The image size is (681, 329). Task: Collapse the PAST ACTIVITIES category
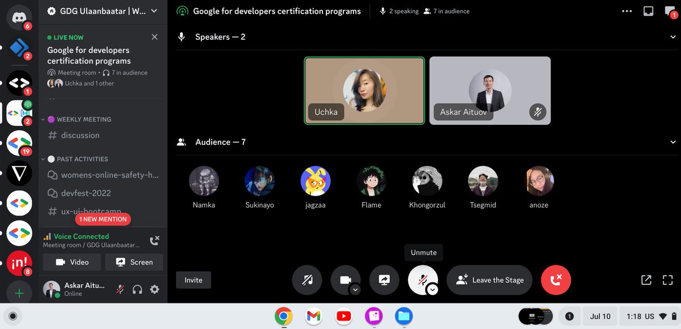[77, 159]
